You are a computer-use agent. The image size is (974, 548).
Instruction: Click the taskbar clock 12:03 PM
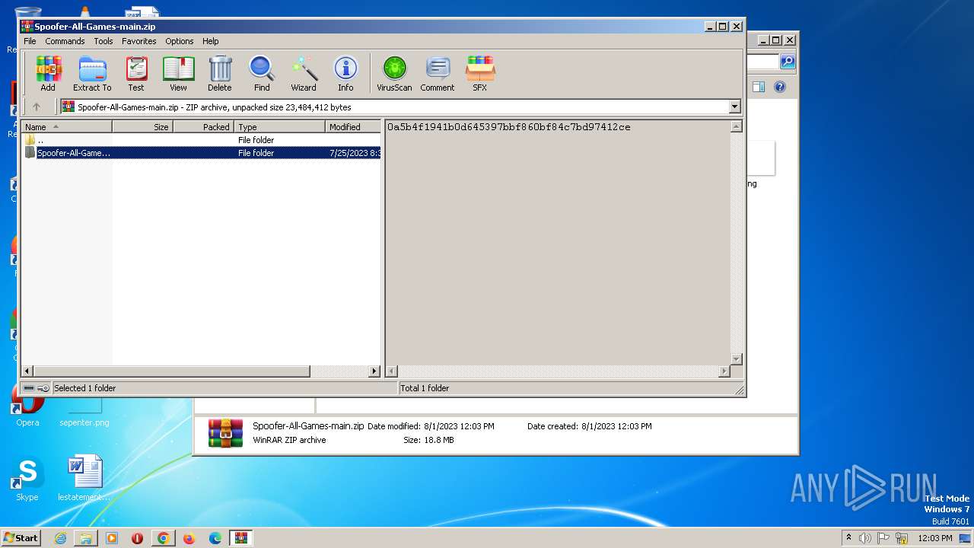pyautogui.click(x=935, y=538)
